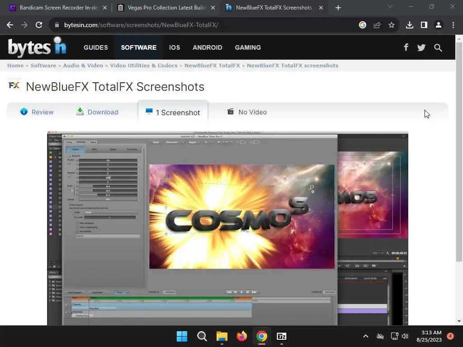Open the Review tab
The image size is (463, 347).
pyautogui.click(x=37, y=112)
